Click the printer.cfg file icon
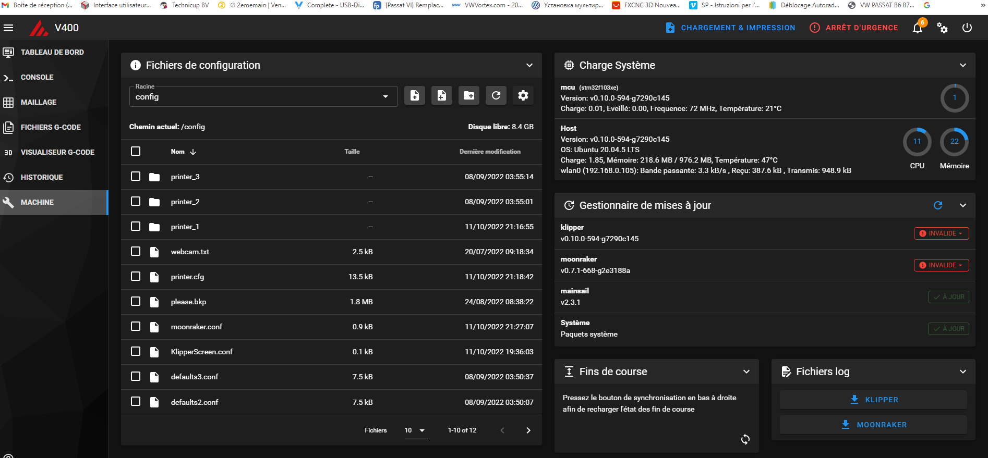 click(154, 277)
